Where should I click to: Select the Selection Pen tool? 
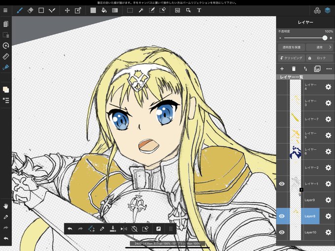152,10
